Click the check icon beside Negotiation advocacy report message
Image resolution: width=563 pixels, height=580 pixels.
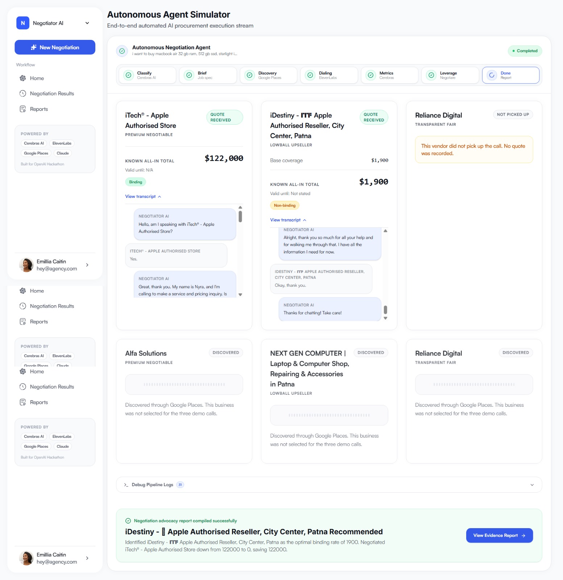point(128,521)
